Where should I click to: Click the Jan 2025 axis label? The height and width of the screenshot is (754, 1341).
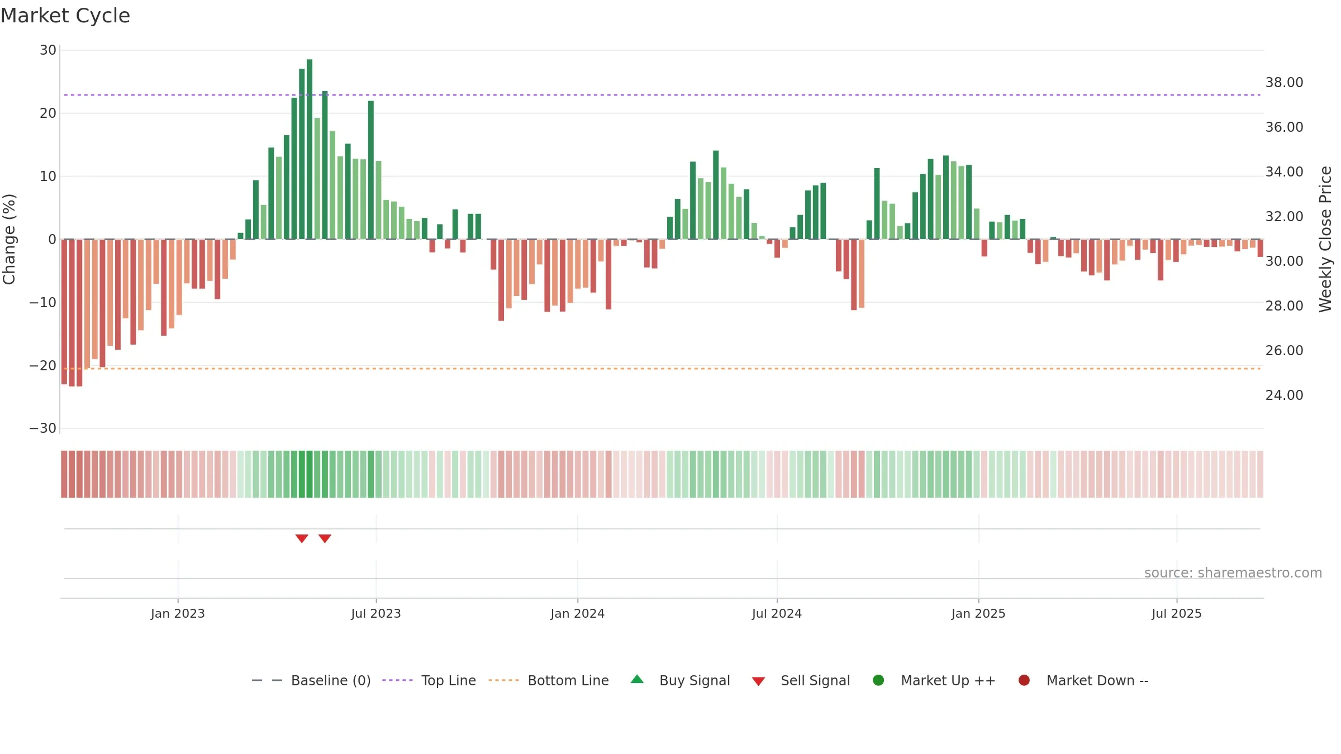(x=978, y=614)
